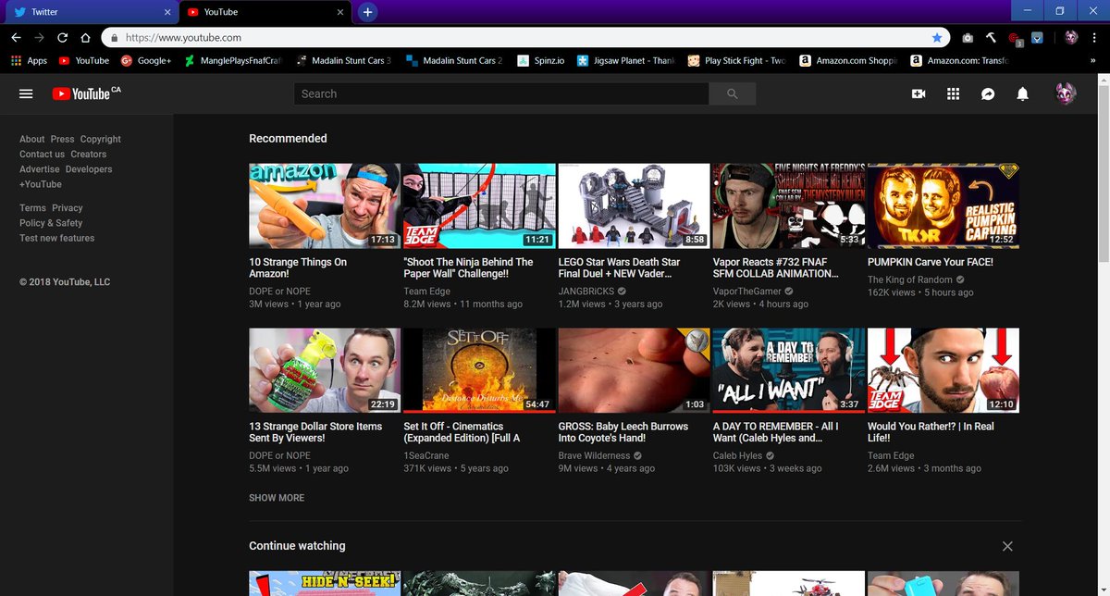Screen dimensions: 1110x596
Task: Open the Copyright link
Action: pos(100,139)
